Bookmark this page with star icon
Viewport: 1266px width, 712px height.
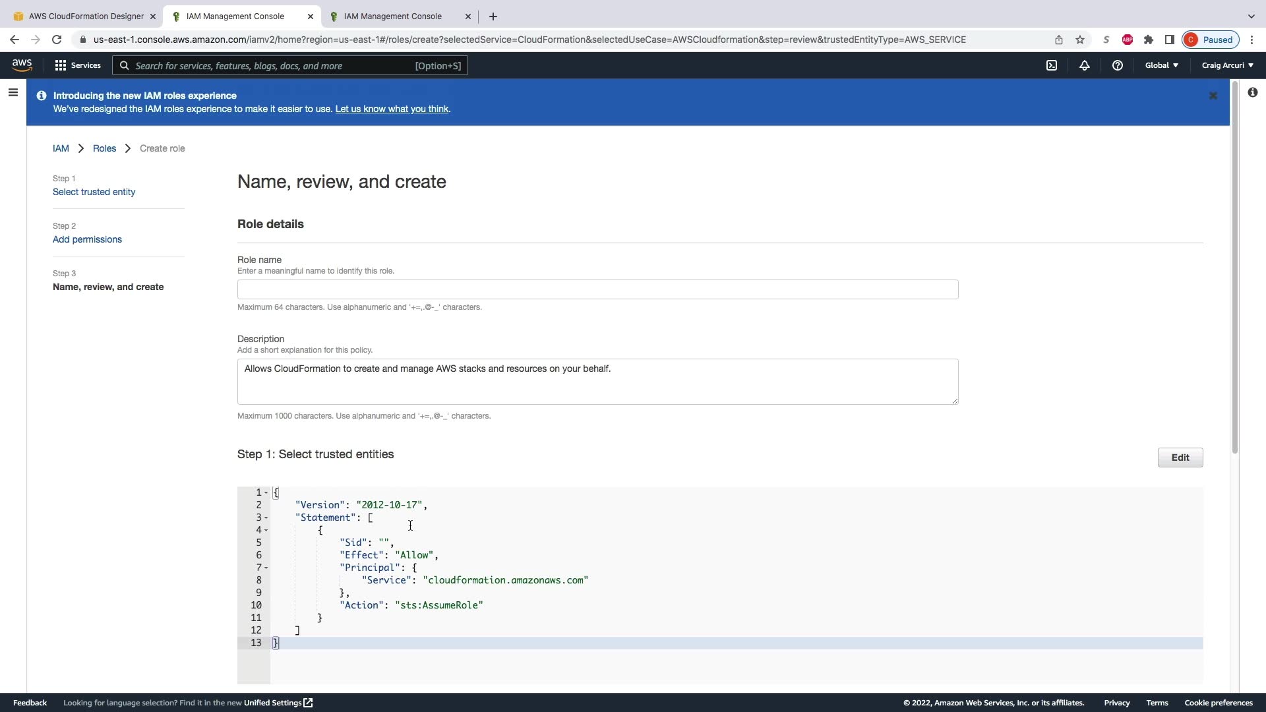[1079, 40]
